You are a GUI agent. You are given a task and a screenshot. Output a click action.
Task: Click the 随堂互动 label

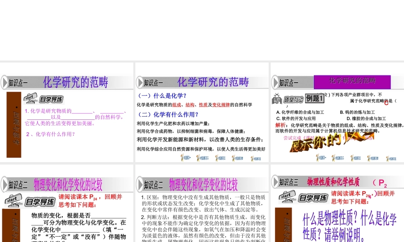click(293, 100)
